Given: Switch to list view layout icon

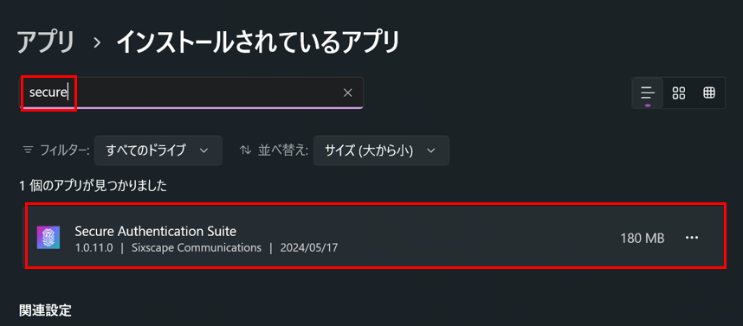Looking at the screenshot, I should coord(647,93).
